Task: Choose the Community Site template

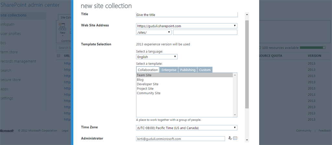Action: 148,93
